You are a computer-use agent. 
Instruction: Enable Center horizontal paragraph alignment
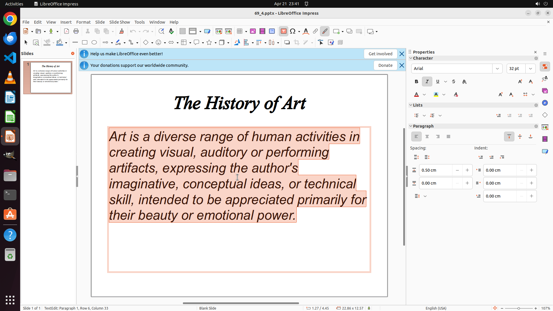pos(427,136)
